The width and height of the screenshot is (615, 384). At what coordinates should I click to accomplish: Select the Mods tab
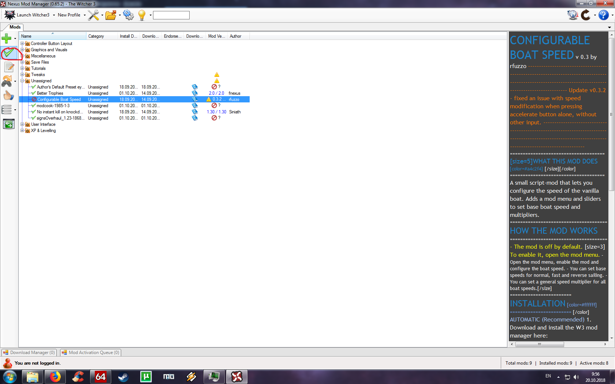pyautogui.click(x=15, y=27)
